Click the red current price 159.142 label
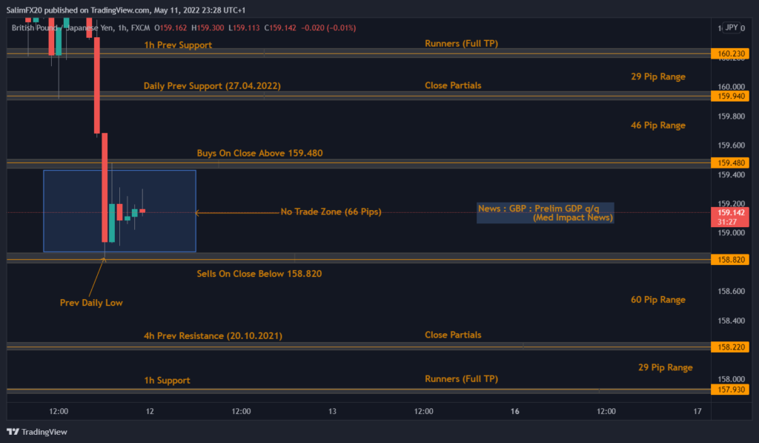The height and width of the screenshot is (443, 759). point(731,212)
